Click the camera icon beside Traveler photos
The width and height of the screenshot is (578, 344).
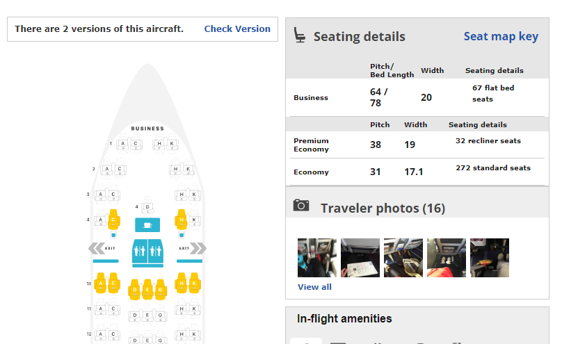click(301, 205)
